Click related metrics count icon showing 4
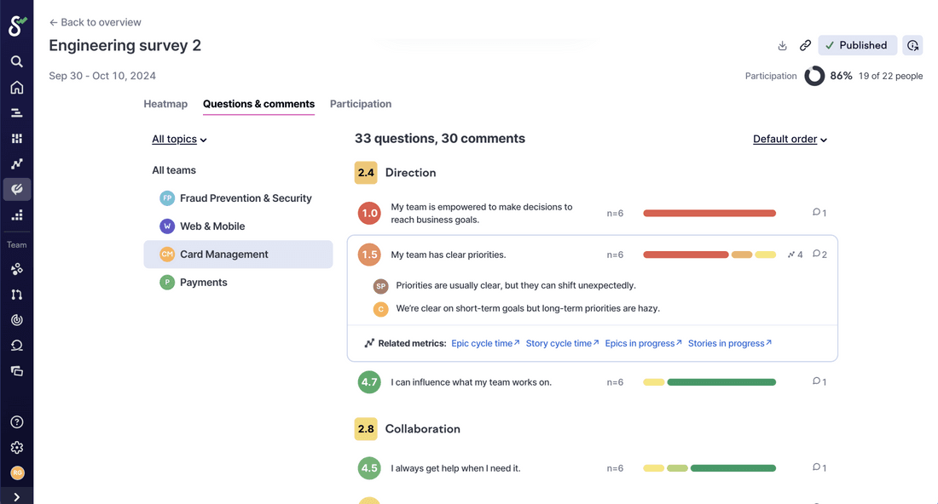 tap(795, 255)
